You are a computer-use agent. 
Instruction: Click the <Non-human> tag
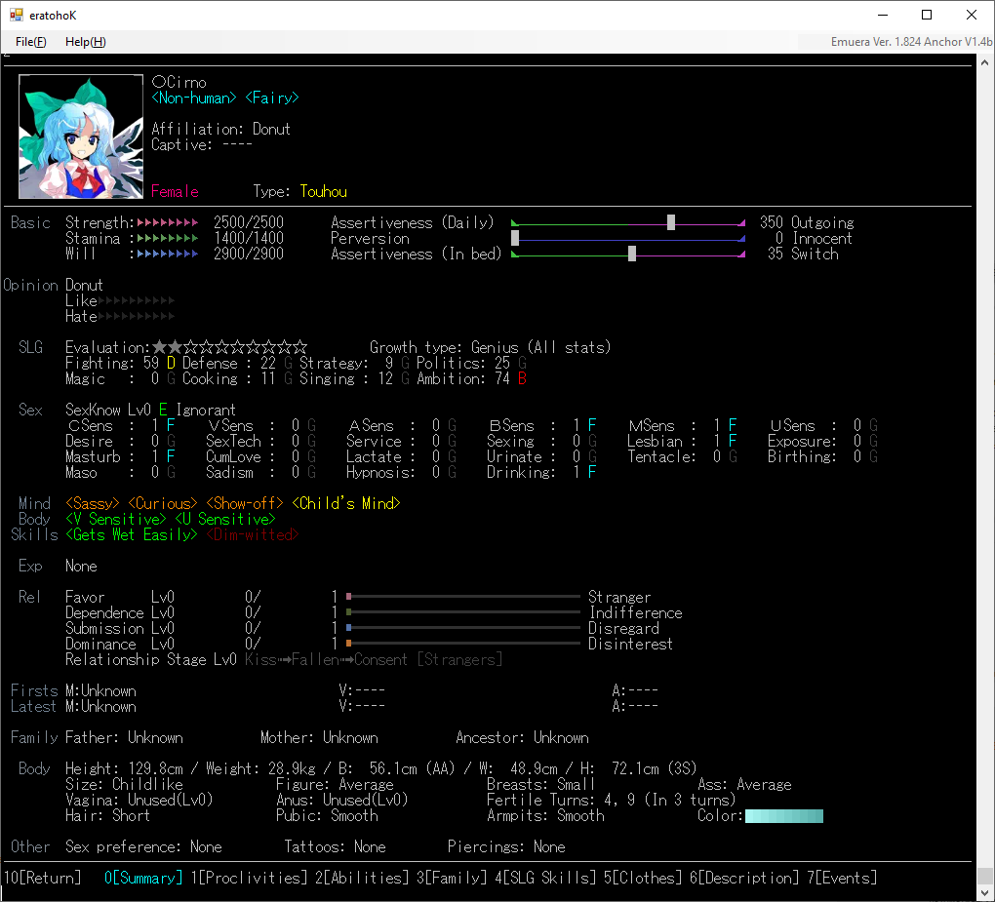pyautogui.click(x=194, y=98)
